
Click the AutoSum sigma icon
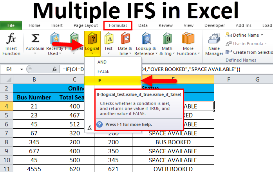coord(35,38)
